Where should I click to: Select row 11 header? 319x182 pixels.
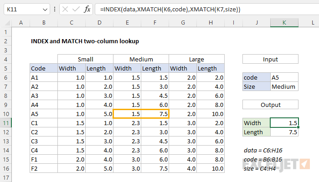pyautogui.click(x=5, y=123)
